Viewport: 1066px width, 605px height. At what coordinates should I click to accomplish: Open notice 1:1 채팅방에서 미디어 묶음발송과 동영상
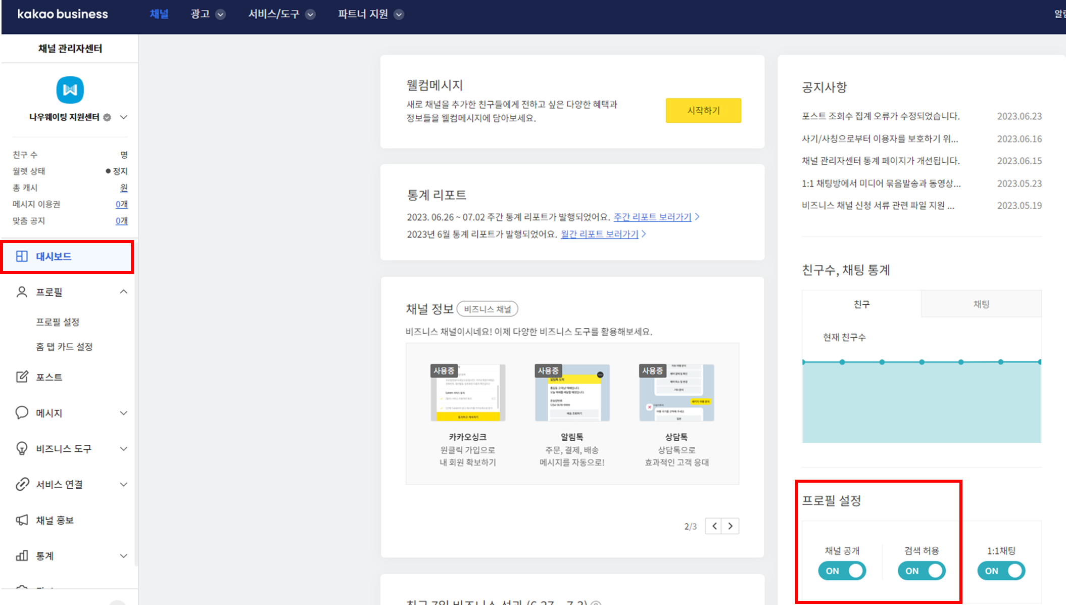[881, 183]
